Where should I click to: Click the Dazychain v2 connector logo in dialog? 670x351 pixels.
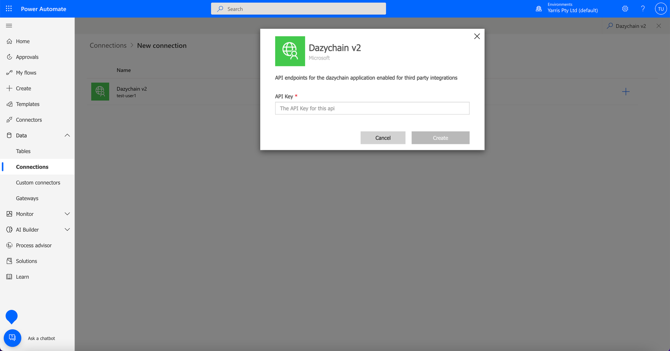[290, 51]
